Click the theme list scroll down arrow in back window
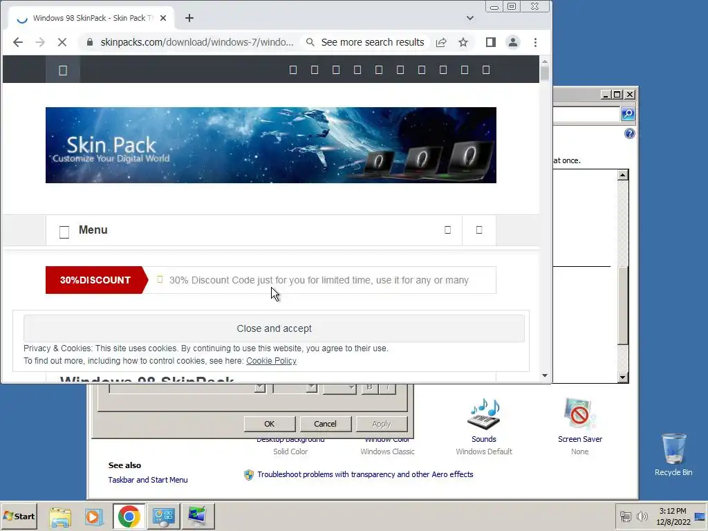 (x=623, y=378)
